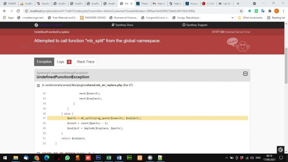Screen dimensions: 288x162
Task: Open the Apps shortcut in bookmarks bar
Action: click(8, 18)
